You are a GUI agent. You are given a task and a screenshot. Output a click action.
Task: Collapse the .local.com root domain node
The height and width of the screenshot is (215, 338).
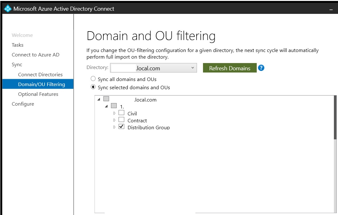coord(99,99)
